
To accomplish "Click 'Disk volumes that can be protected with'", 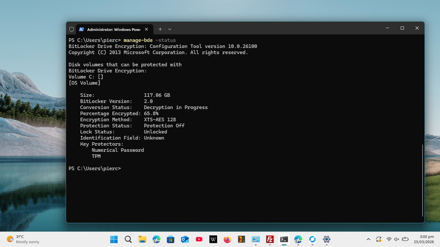I will pos(125,64).
